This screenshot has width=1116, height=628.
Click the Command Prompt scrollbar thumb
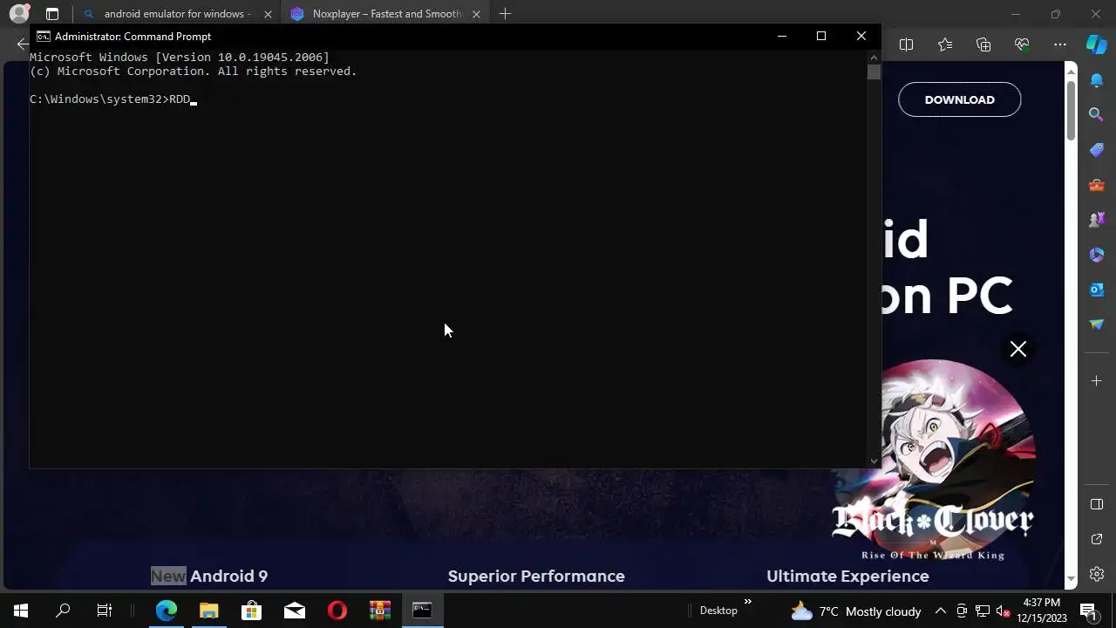click(874, 72)
